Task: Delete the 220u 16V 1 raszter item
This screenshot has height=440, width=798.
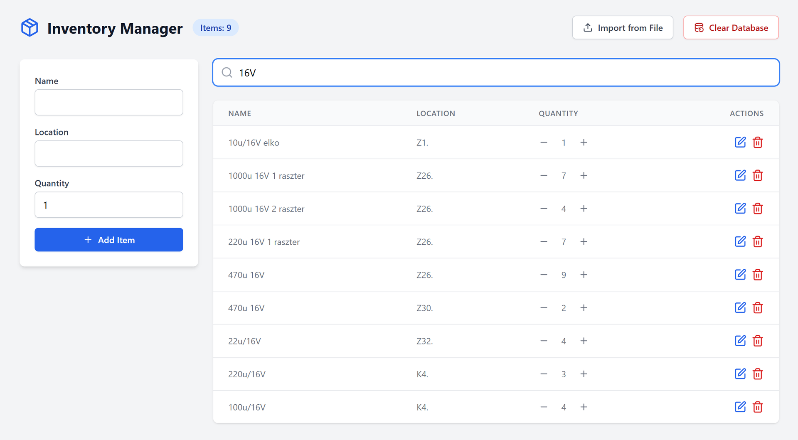Action: click(x=758, y=241)
